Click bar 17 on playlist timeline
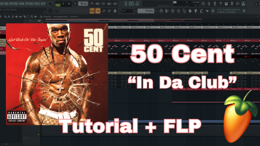This screenshot has height=146, width=260. tap(159, 24)
